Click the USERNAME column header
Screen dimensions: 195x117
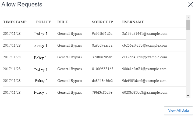pyautogui.click(x=133, y=22)
